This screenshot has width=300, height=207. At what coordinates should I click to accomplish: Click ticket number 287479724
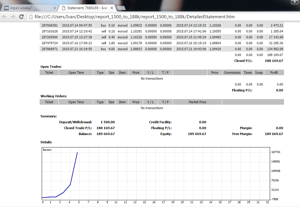pos(49,43)
